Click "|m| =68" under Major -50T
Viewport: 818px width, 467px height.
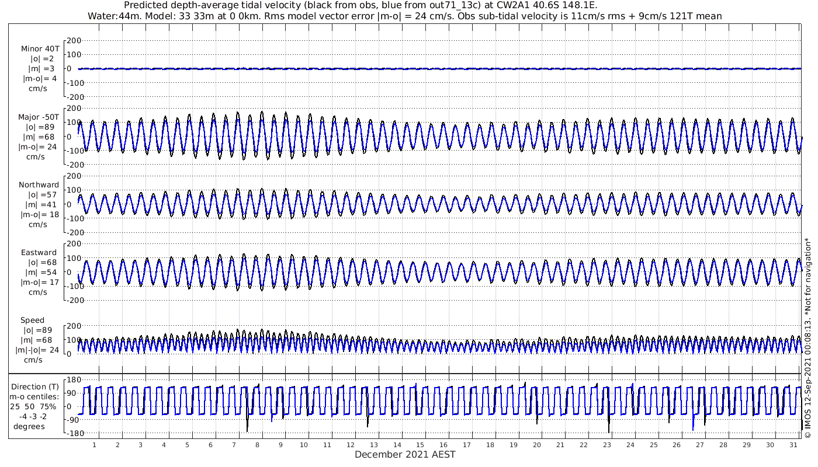[x=40, y=137]
